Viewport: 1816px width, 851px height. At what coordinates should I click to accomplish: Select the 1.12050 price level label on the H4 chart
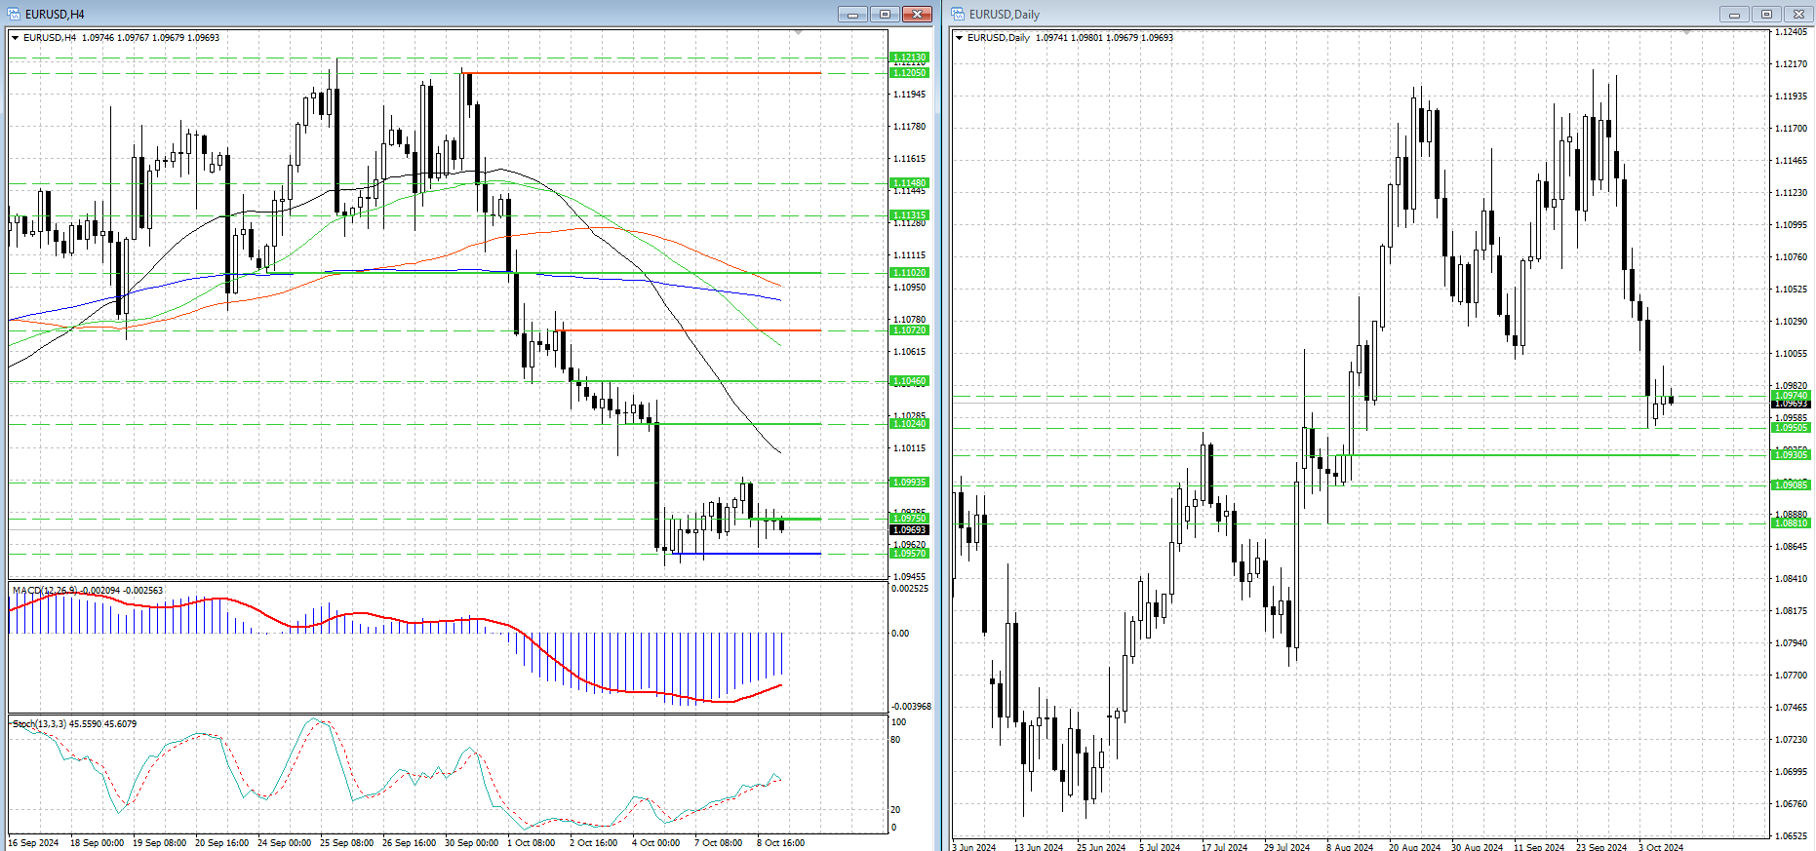tap(909, 73)
